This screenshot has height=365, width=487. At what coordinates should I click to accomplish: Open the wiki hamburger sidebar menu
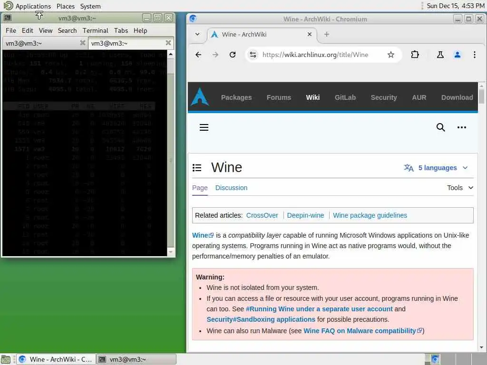pyautogui.click(x=204, y=127)
